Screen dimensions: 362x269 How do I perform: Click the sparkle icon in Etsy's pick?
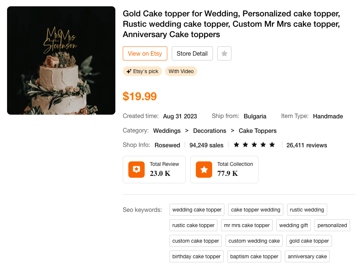pos(129,71)
